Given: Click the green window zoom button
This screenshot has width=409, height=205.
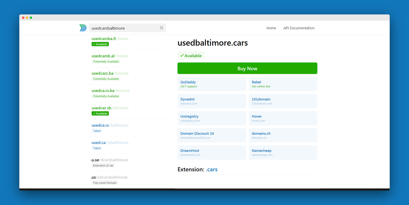Looking at the screenshot, I should (31, 18).
